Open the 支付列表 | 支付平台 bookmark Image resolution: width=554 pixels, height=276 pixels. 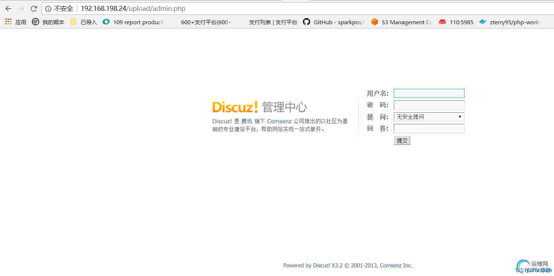click(273, 22)
